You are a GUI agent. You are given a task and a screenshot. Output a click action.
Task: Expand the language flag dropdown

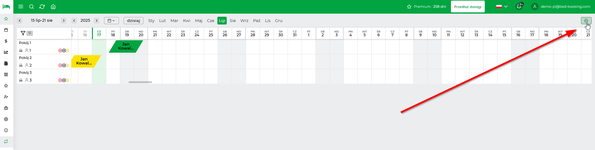click(x=502, y=7)
